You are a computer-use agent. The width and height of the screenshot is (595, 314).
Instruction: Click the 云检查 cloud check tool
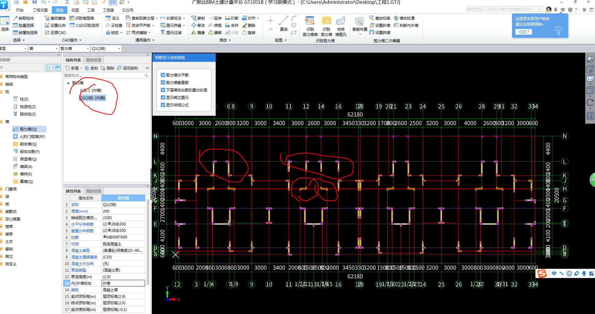tap(114, 25)
